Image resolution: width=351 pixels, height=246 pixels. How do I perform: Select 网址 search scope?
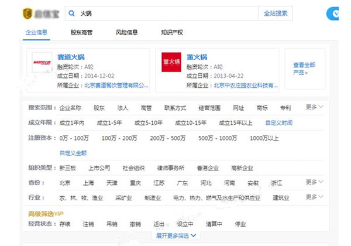[x=239, y=108]
